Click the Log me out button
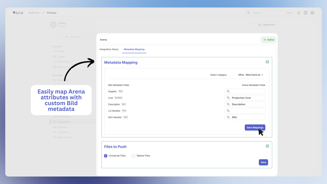Screen dimensions: 327x184 point(266,25)
